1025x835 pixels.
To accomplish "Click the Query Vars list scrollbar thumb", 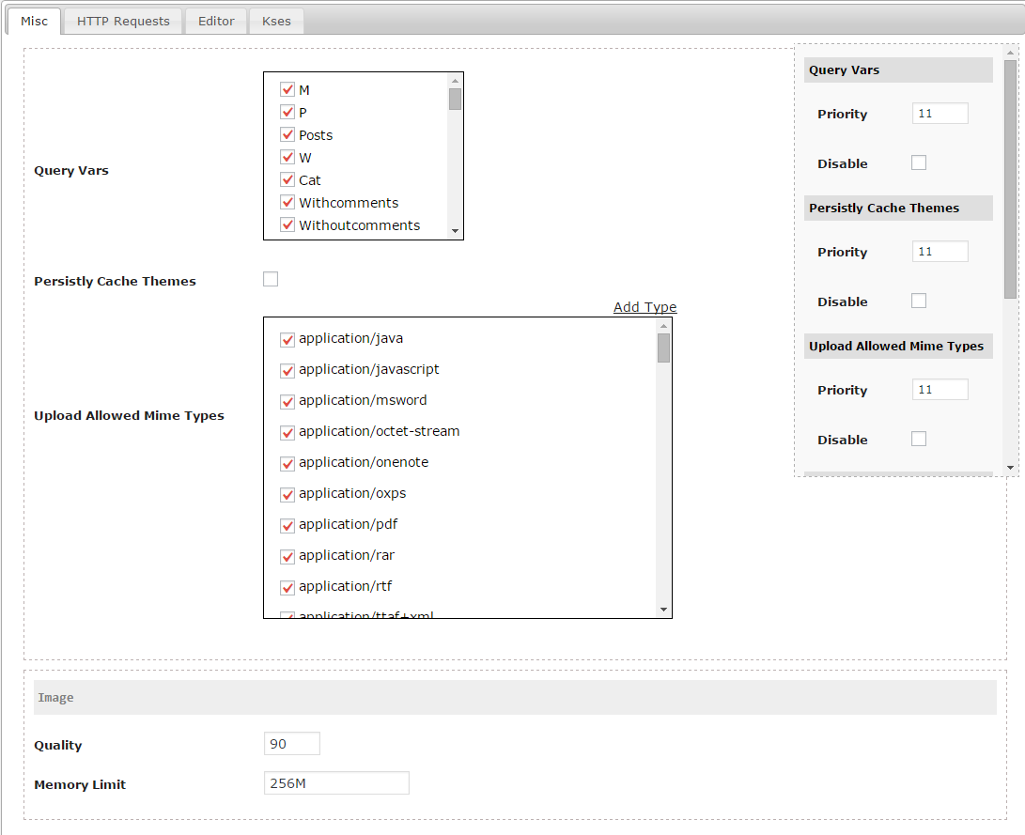I will pyautogui.click(x=455, y=99).
